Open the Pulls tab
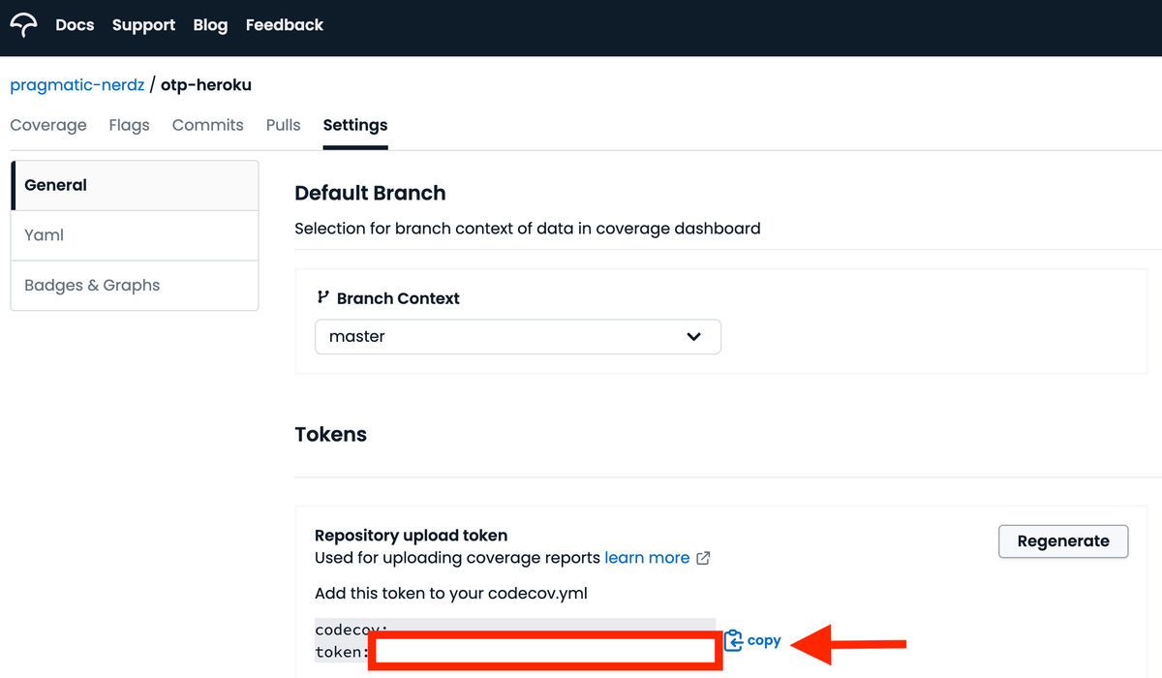The image size is (1162, 678). 284,125
